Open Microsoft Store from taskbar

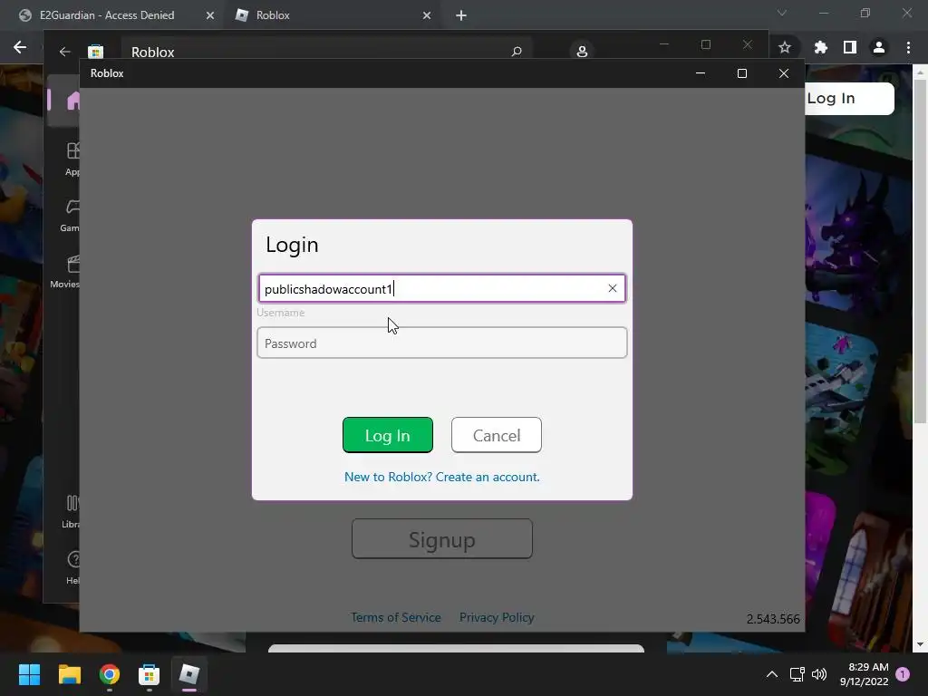150,674
